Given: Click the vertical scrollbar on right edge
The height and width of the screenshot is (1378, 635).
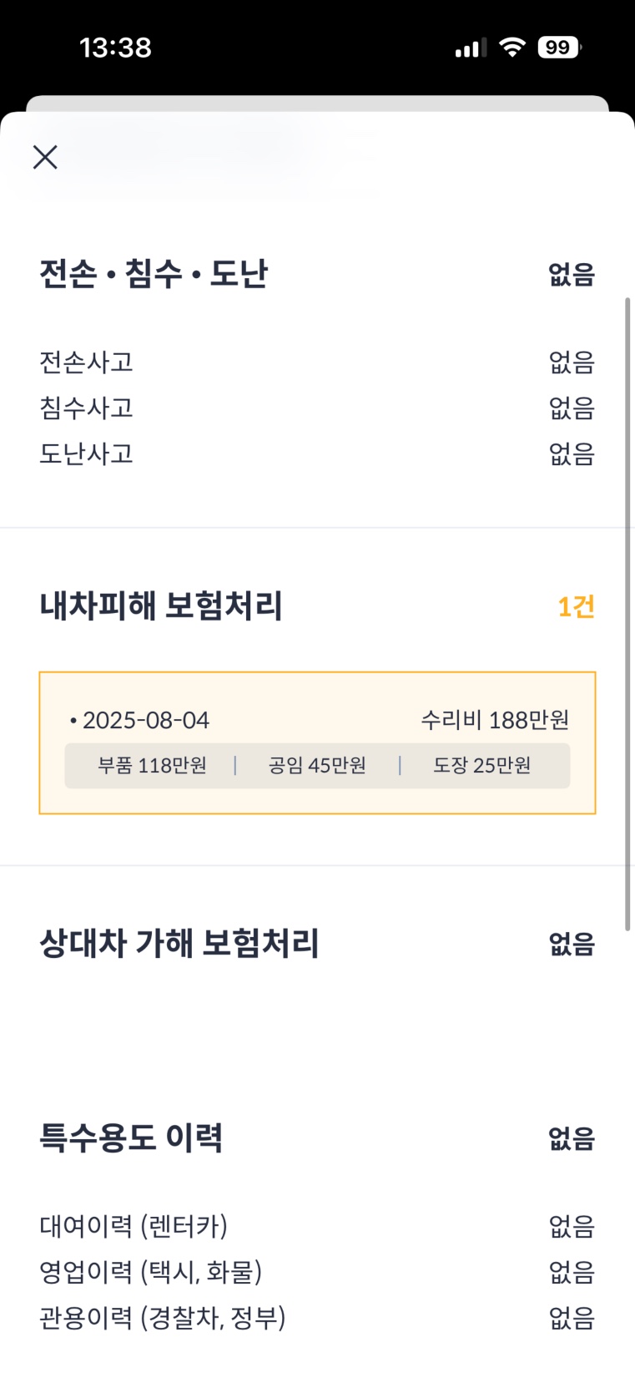Looking at the screenshot, I should (x=627, y=614).
